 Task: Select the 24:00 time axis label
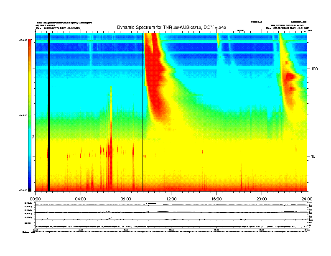click(x=307, y=199)
